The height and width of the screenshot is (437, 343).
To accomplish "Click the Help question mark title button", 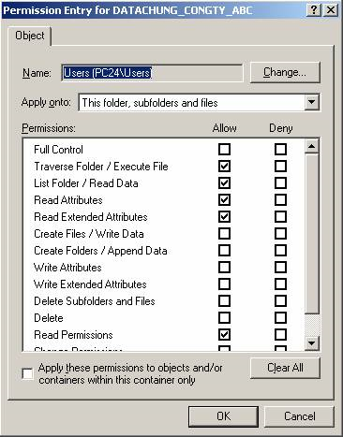I will coord(314,10).
